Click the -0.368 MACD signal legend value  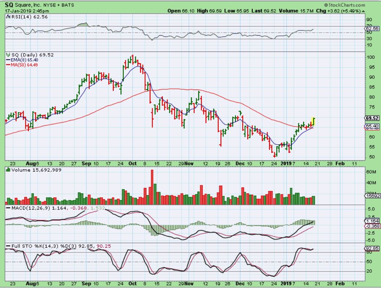coord(78,208)
